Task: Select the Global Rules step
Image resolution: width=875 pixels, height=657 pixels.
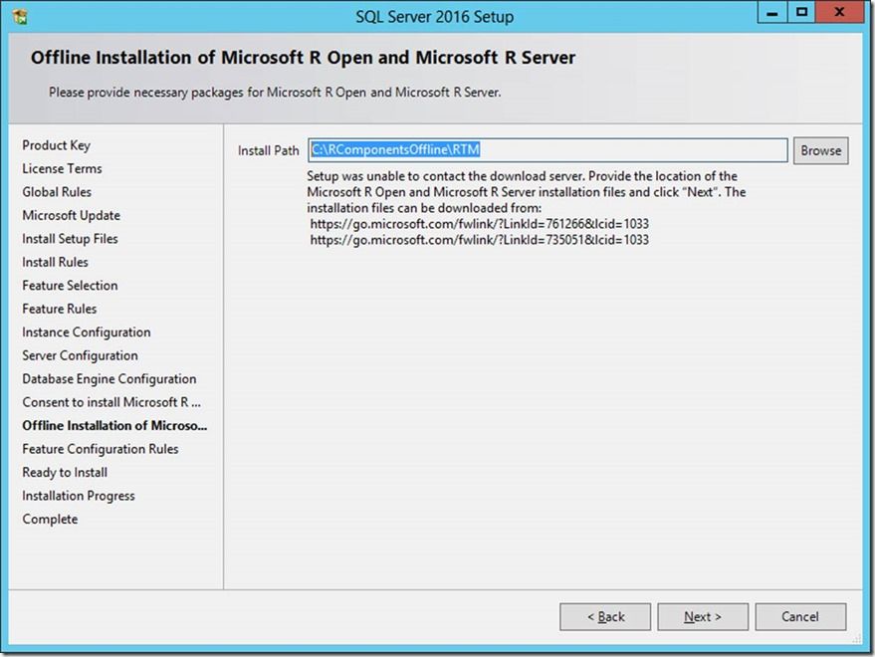Action: click(x=57, y=192)
